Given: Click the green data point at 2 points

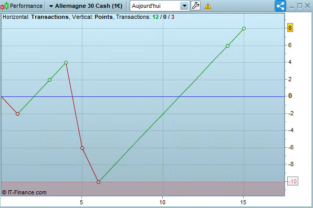Looking at the screenshot, I should point(50,80).
